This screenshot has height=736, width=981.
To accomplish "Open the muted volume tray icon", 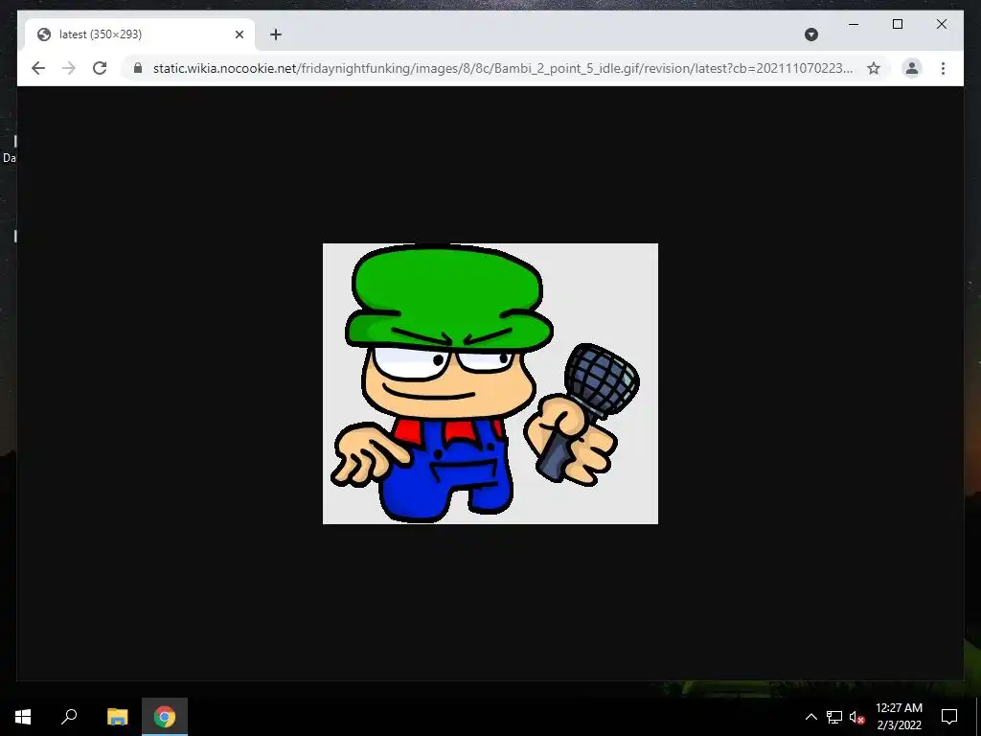I will [x=856, y=717].
